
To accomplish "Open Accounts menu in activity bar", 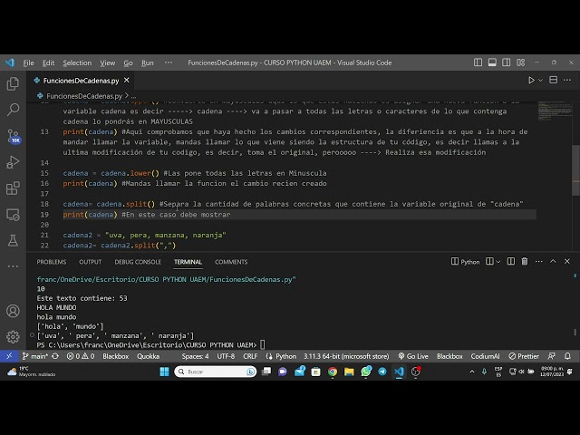I will pos(13,311).
